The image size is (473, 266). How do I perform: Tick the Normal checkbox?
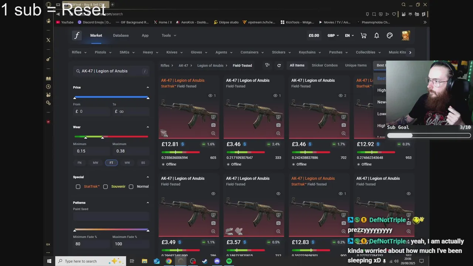click(131, 187)
